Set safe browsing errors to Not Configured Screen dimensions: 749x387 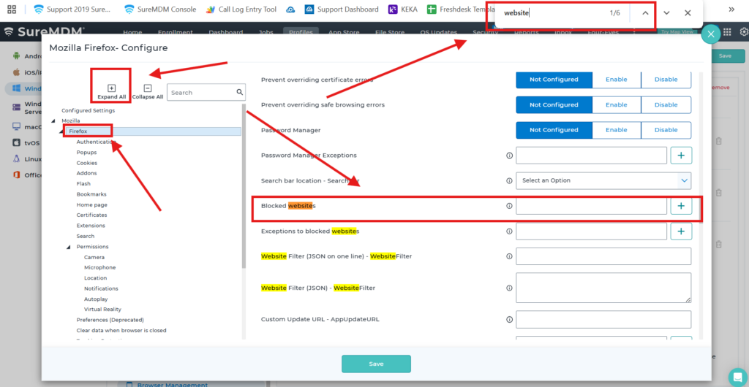point(554,105)
